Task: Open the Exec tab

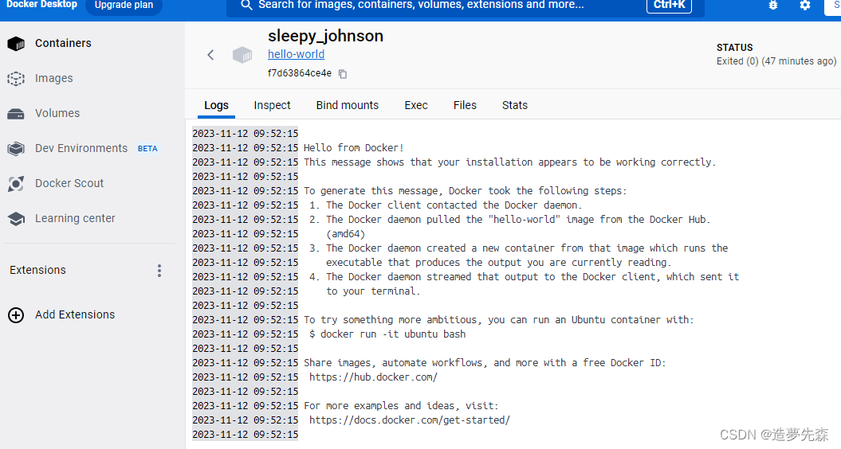Action: pyautogui.click(x=416, y=105)
